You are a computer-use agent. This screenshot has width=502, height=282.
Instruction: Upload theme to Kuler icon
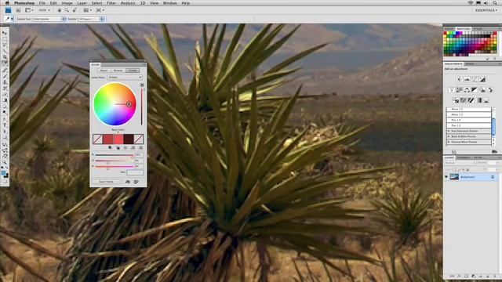[136, 182]
